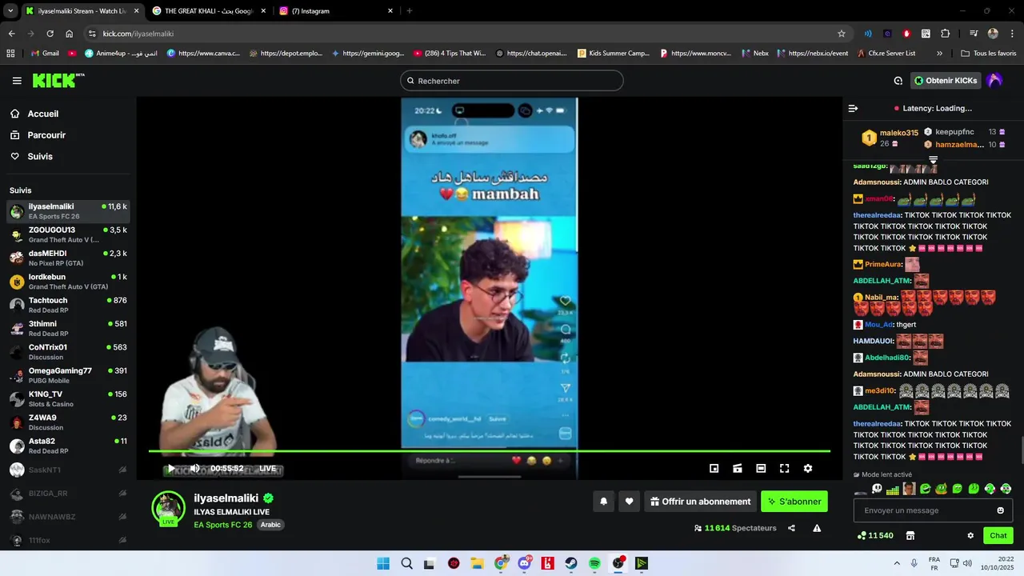The width and height of the screenshot is (1024, 576).
Task: Collapse the chat panel arrow icon
Action: click(853, 108)
